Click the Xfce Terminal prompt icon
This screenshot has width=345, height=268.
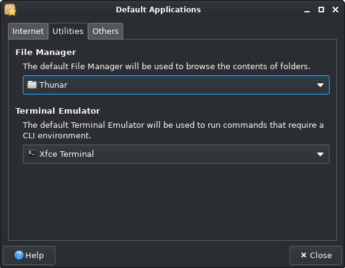[32, 154]
